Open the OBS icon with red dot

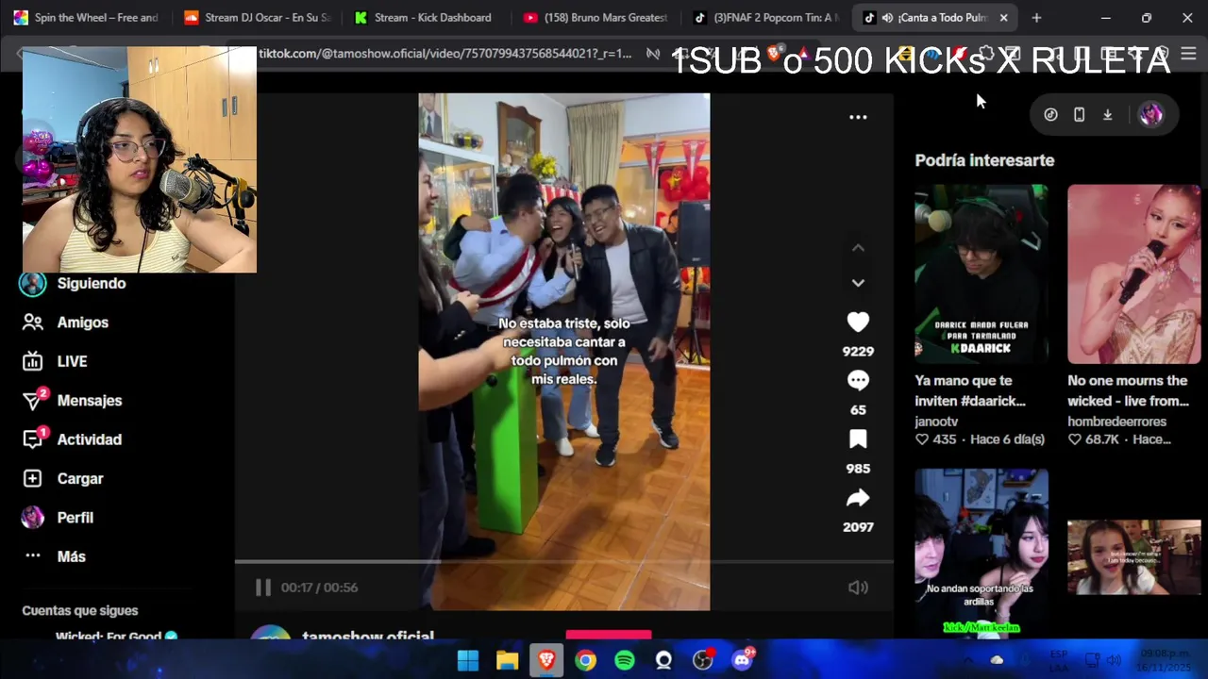(x=703, y=660)
